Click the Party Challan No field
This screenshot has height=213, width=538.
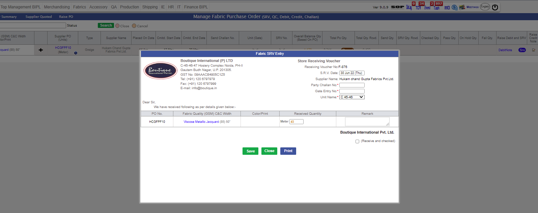coord(352,85)
